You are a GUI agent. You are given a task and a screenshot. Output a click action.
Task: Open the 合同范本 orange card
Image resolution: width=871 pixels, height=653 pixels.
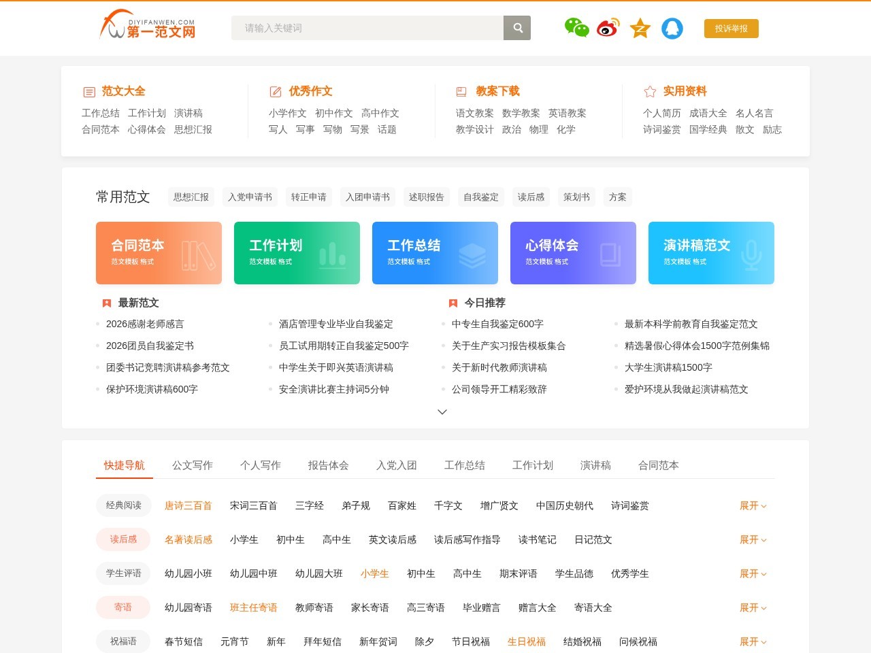click(159, 253)
